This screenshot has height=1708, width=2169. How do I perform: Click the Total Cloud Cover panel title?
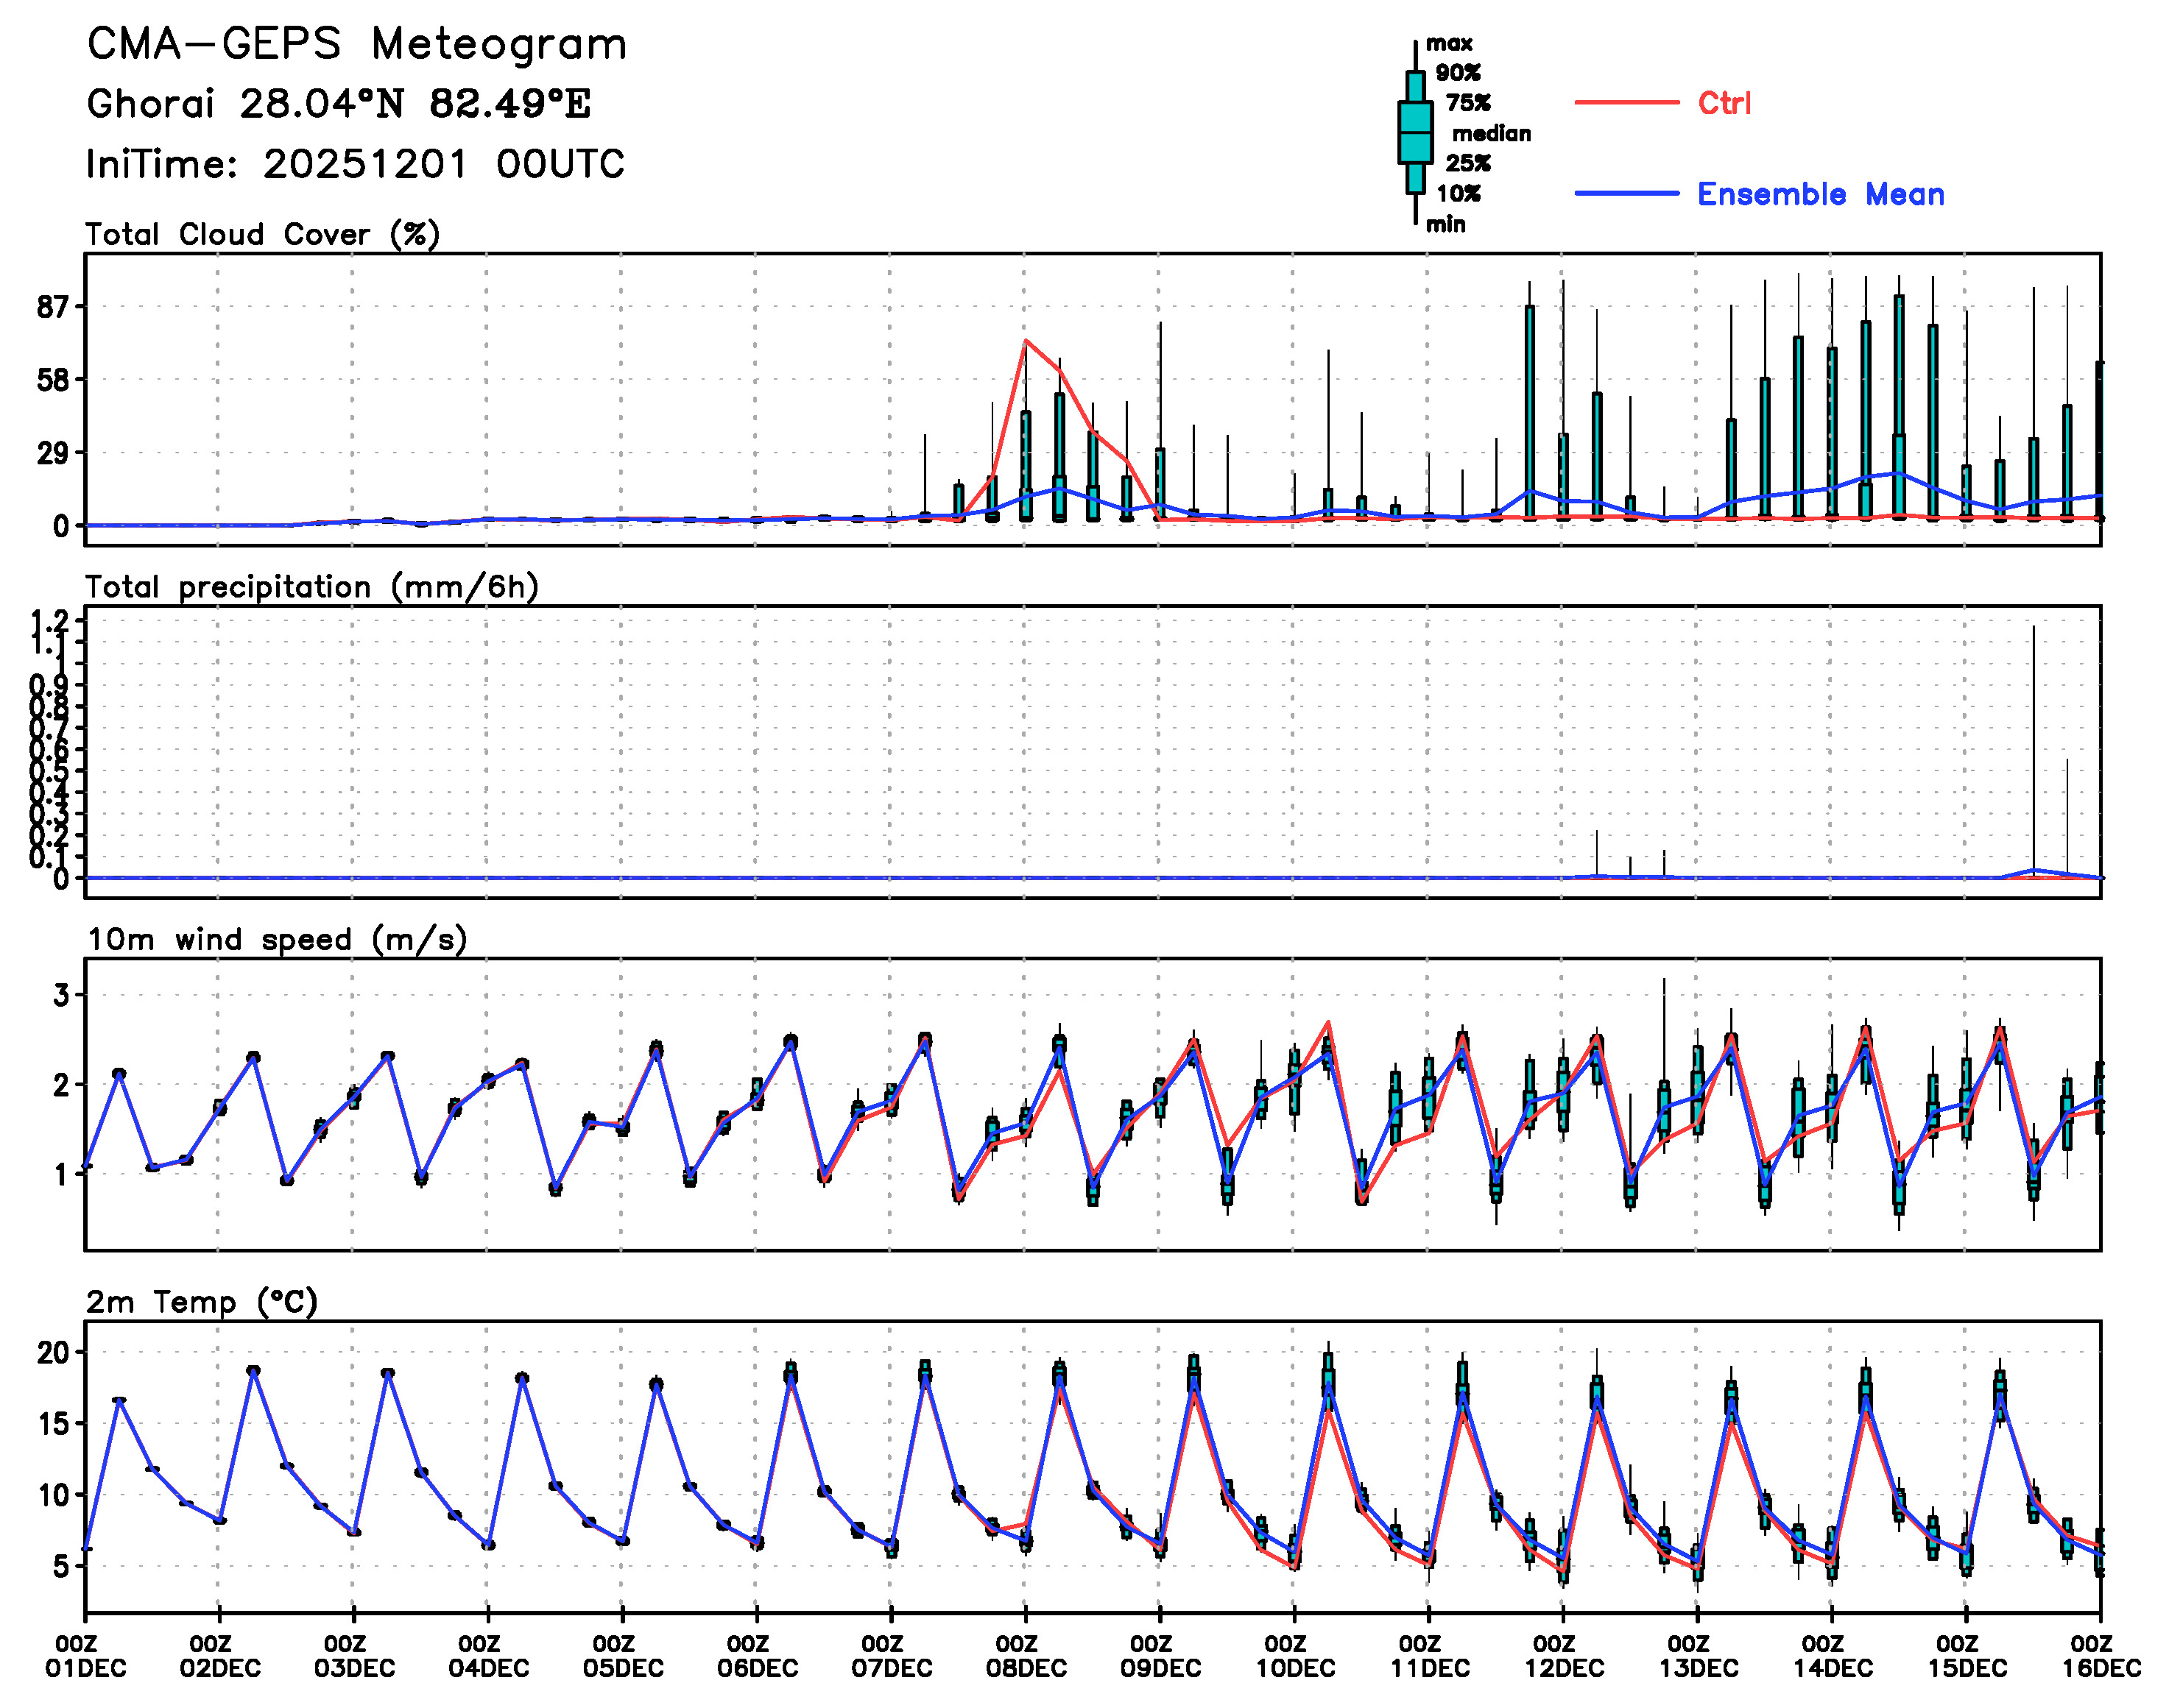[x=262, y=234]
